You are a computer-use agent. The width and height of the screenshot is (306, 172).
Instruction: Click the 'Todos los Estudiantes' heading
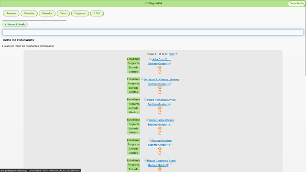[x=18, y=40]
